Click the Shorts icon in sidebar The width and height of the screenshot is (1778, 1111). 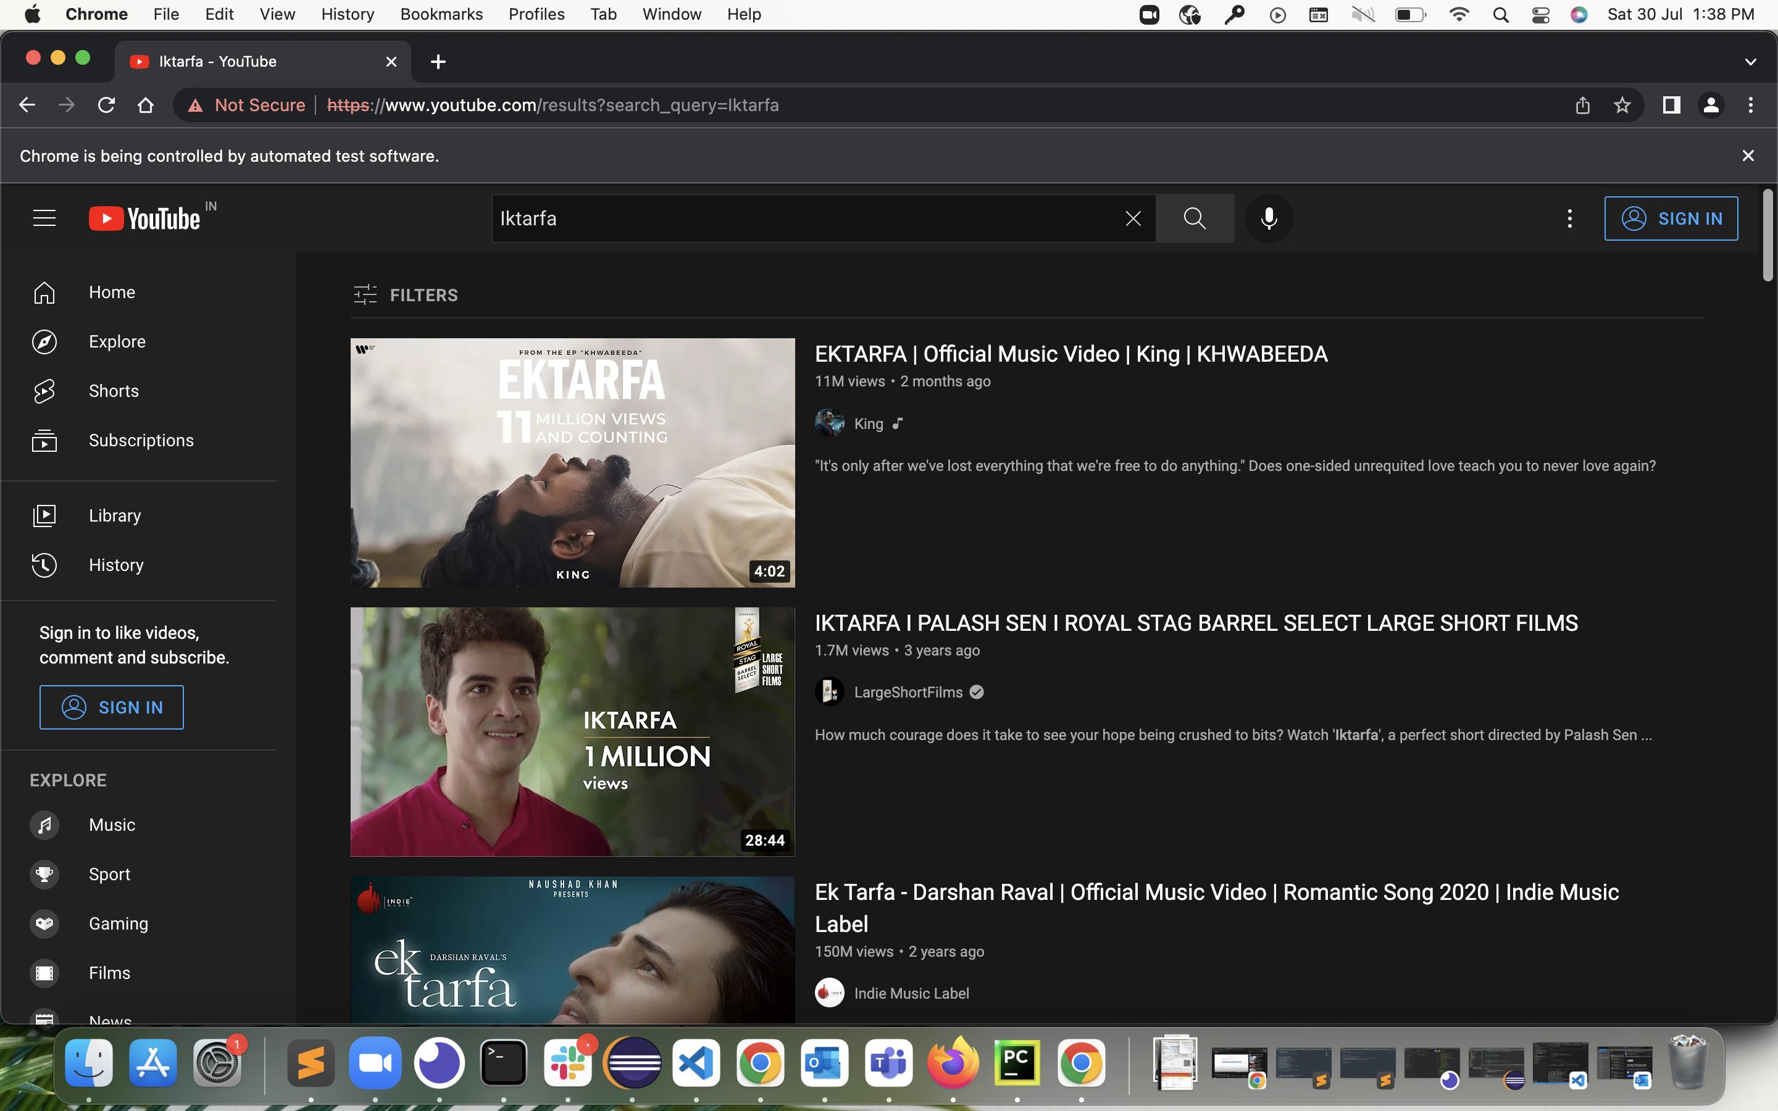pos(45,390)
